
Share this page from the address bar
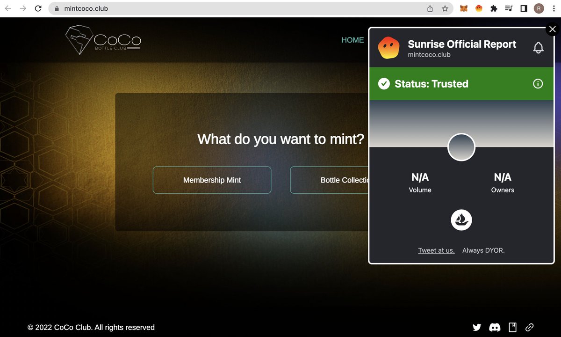[430, 8]
